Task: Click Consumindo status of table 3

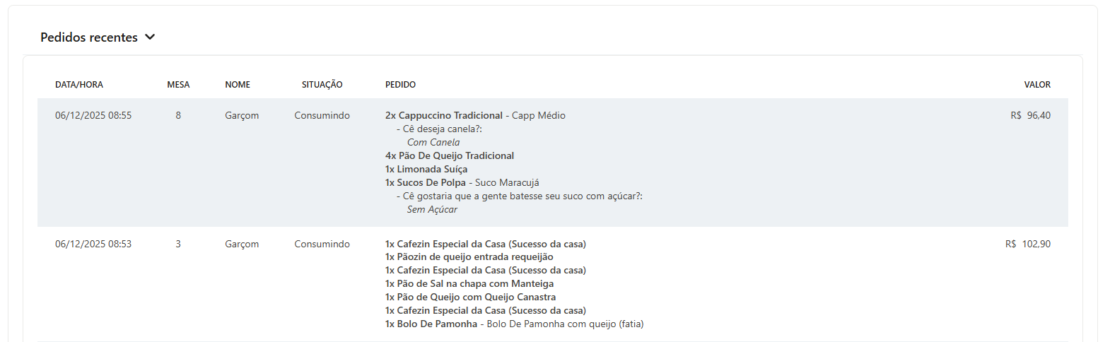Action: coord(322,244)
